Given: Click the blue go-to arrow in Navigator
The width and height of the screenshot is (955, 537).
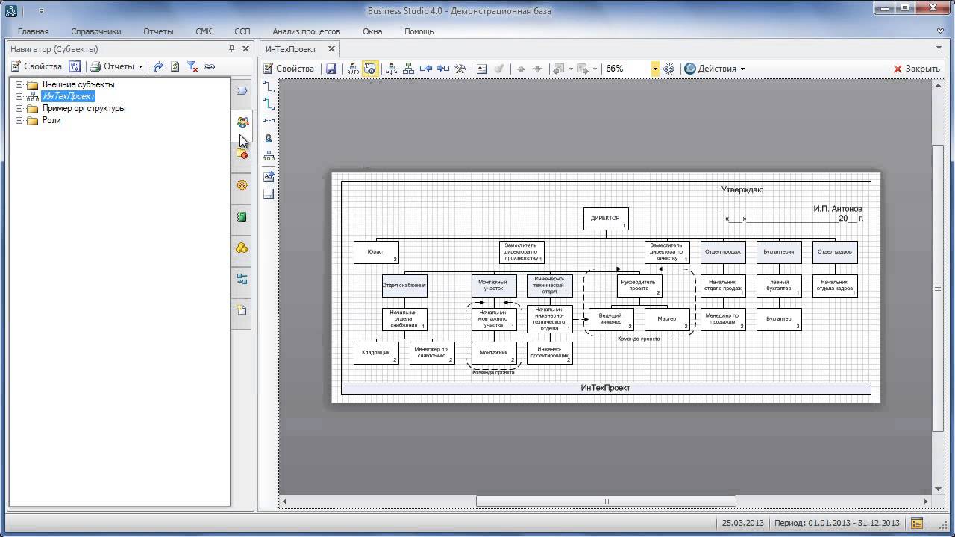Looking at the screenshot, I should [158, 66].
